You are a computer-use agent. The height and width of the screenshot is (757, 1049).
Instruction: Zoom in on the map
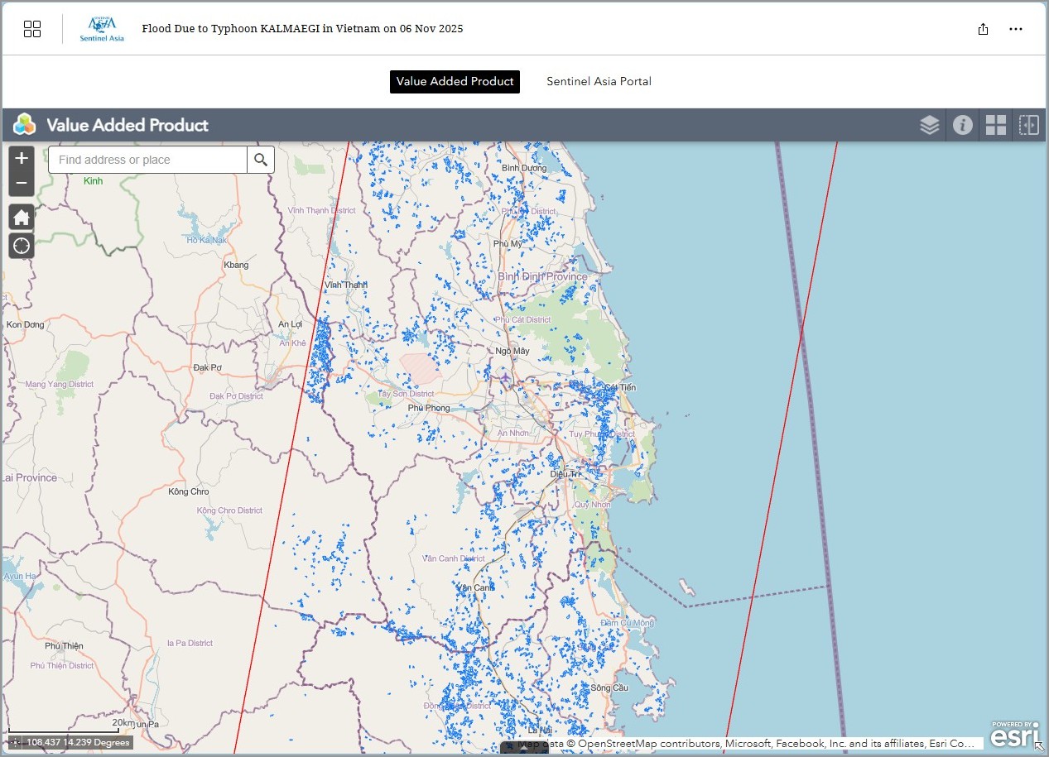coord(22,158)
